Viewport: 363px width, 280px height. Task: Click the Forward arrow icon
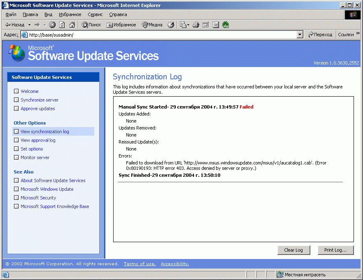pyautogui.click(x=37, y=25)
